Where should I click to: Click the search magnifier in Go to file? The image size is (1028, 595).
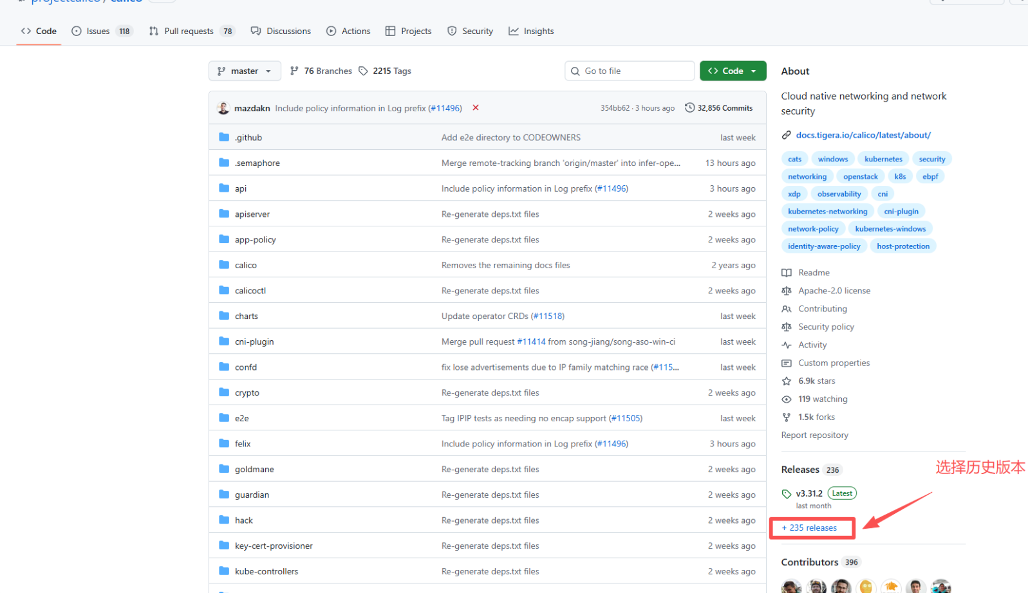(x=575, y=71)
